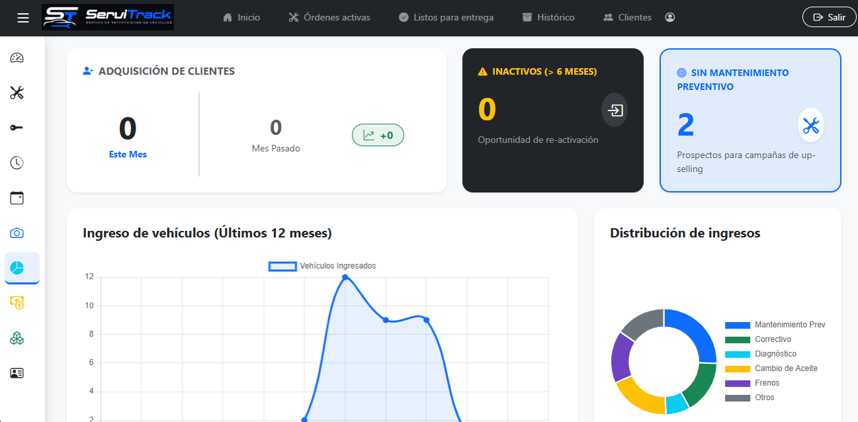Click the Adquisición de Clientes heading
This screenshot has width=858, height=422.
(159, 71)
